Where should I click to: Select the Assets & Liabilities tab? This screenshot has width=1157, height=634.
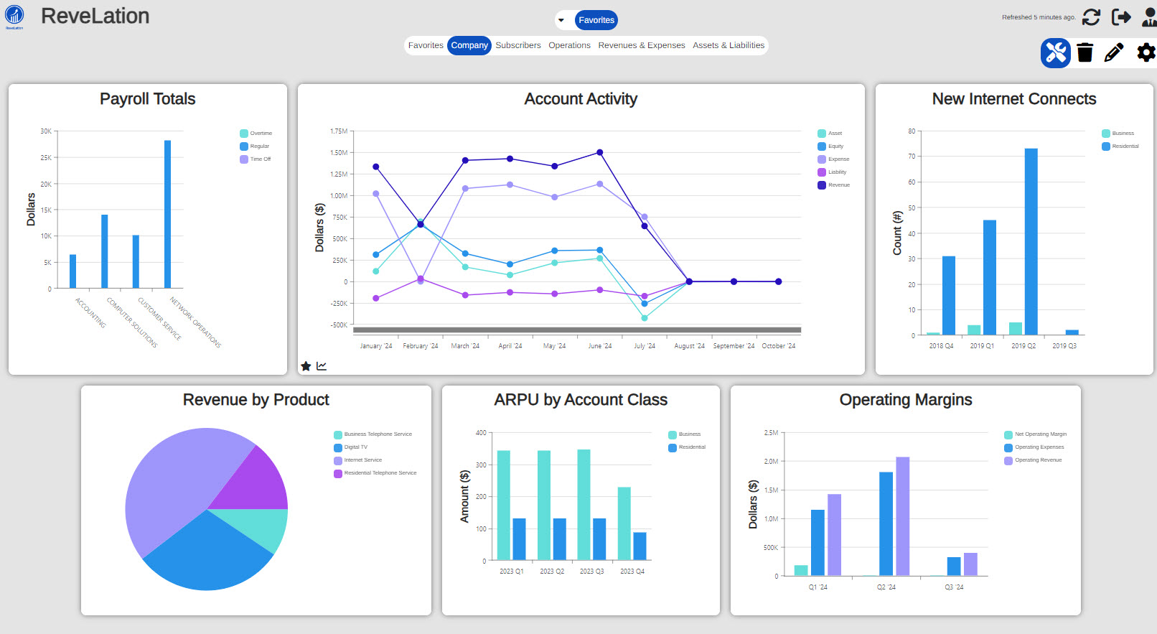[728, 45]
